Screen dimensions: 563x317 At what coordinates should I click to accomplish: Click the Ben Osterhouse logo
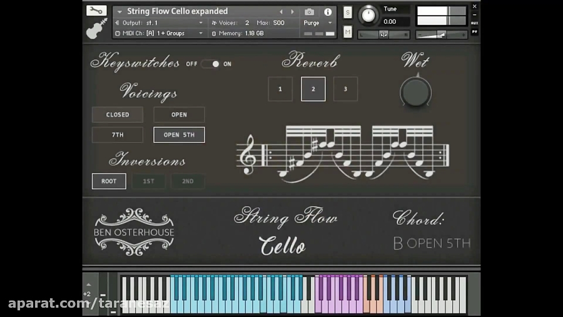(134, 232)
